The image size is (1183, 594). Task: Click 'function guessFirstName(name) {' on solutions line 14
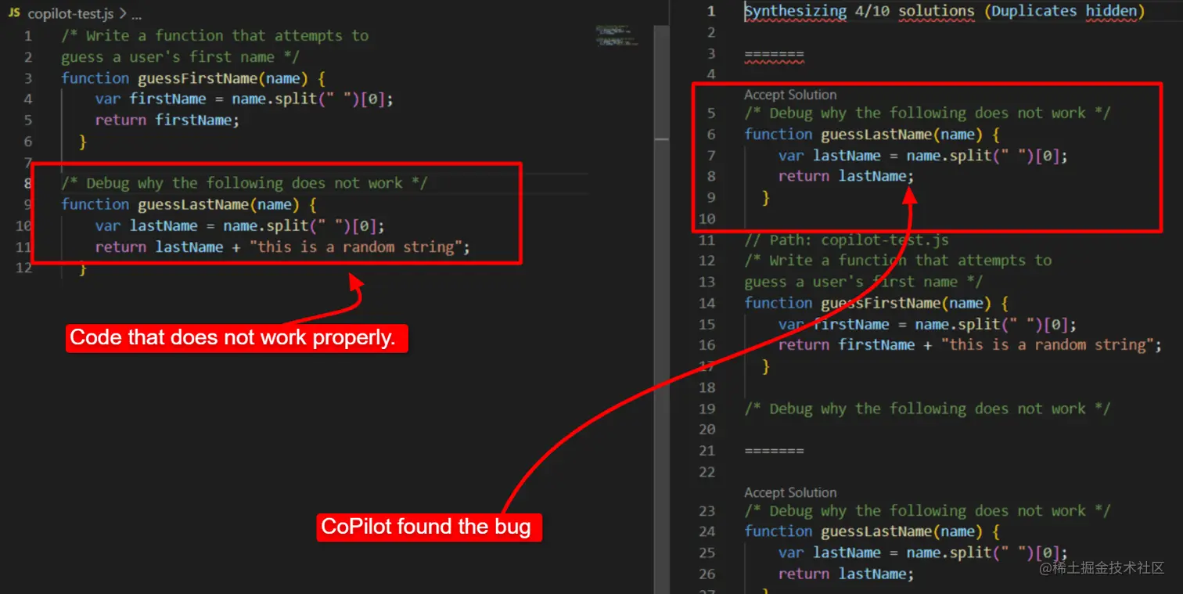click(876, 303)
